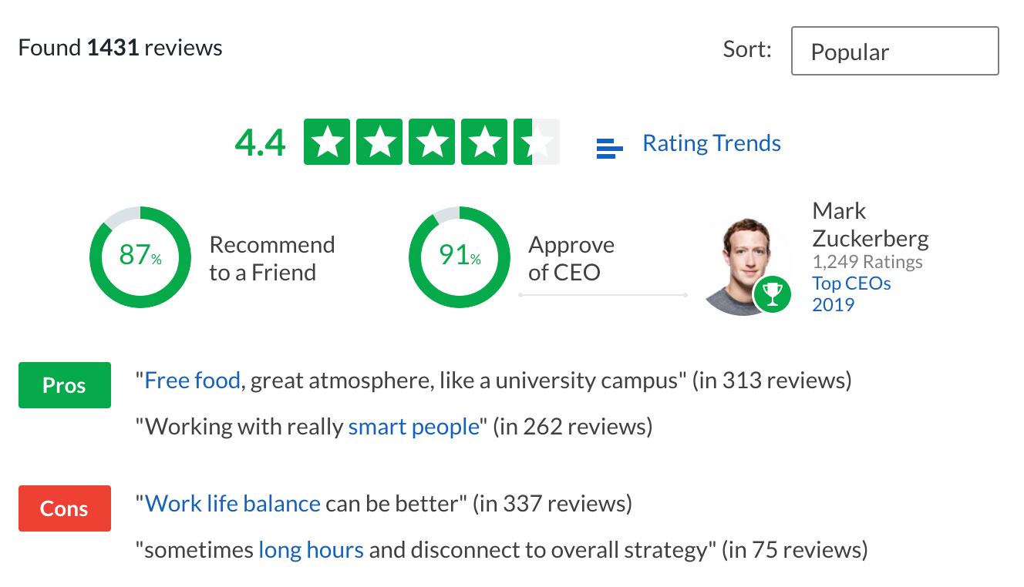Open the Sort dropdown showing Popular

[894, 51]
